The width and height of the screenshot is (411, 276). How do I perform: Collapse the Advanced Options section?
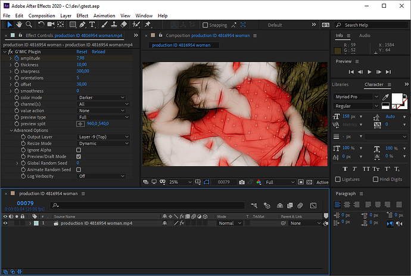pos(11,131)
